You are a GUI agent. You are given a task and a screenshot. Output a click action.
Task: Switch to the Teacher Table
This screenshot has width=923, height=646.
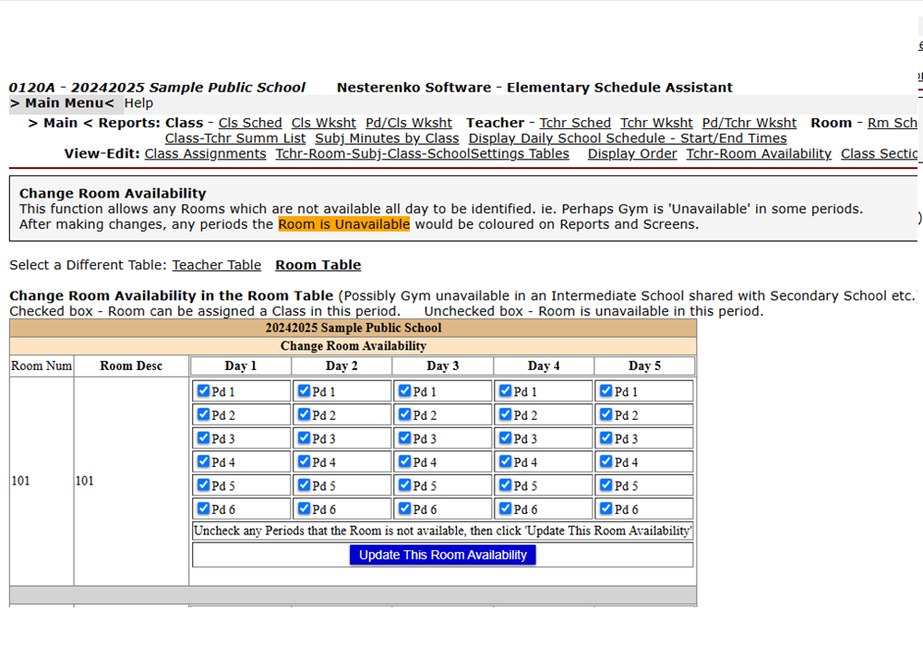point(216,265)
